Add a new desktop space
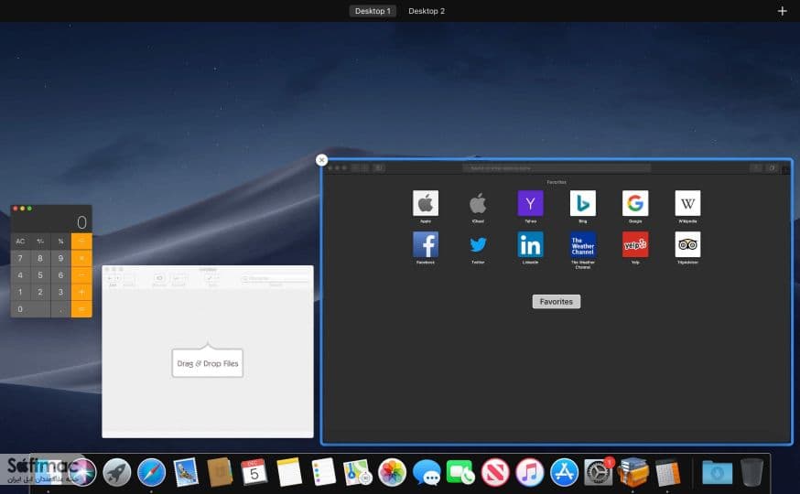 (x=782, y=11)
